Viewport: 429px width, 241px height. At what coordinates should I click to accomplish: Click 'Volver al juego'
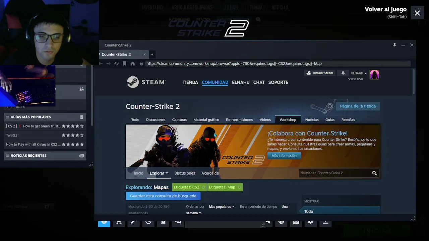(385, 9)
